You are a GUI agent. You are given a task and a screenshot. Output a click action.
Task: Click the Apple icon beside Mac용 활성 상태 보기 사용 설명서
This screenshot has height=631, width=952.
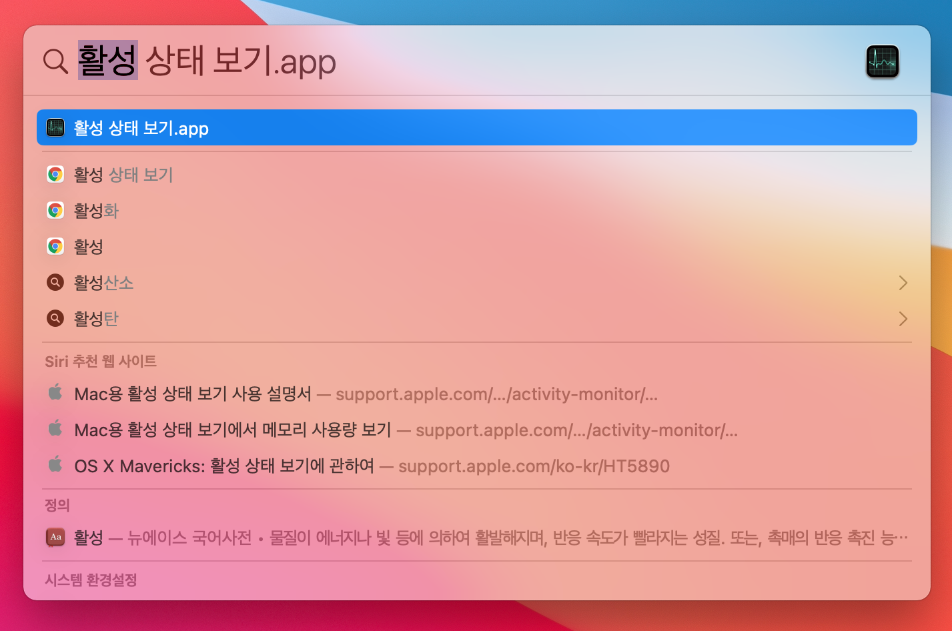(x=55, y=392)
